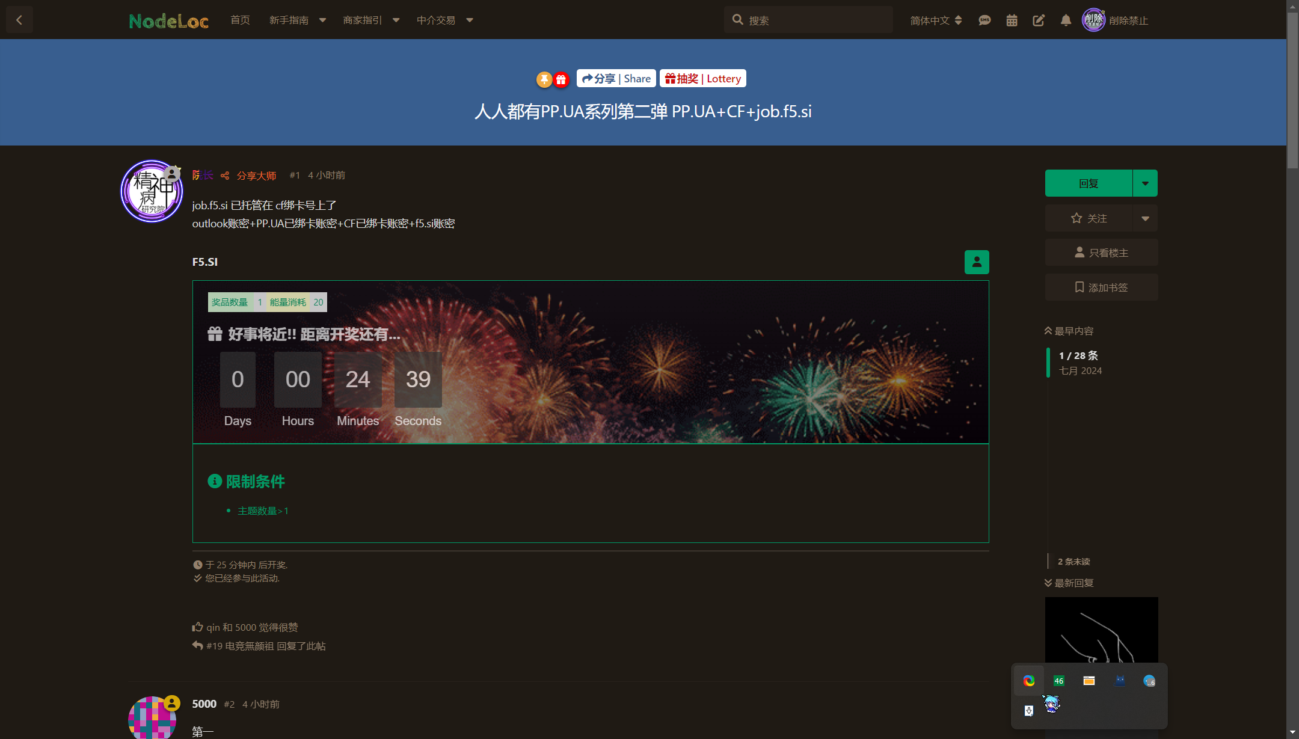The image size is (1299, 739).
Task: Open the 新手指南 menu item
Action: point(289,20)
